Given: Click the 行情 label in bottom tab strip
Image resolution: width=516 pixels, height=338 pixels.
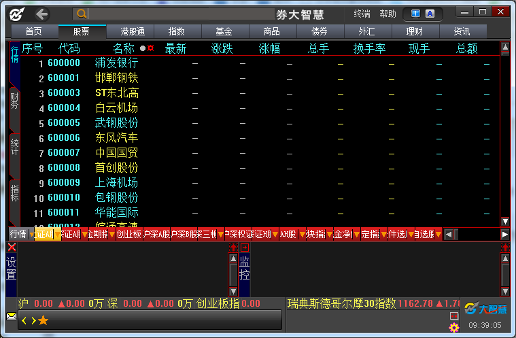Looking at the screenshot, I should point(18,234).
